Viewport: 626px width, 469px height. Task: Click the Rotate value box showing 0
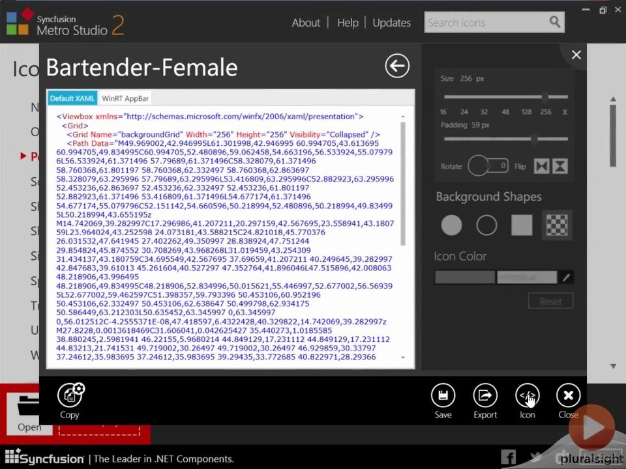point(499,165)
